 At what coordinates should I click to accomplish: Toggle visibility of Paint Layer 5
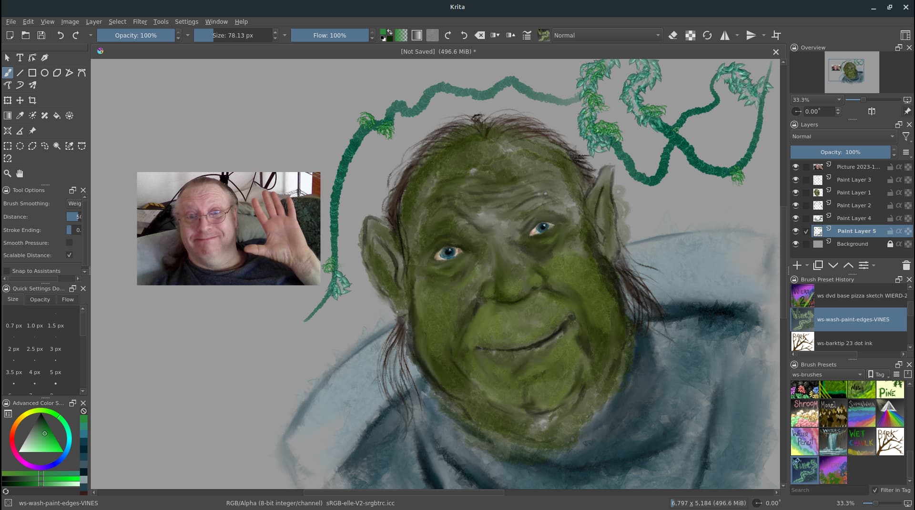[x=795, y=231]
